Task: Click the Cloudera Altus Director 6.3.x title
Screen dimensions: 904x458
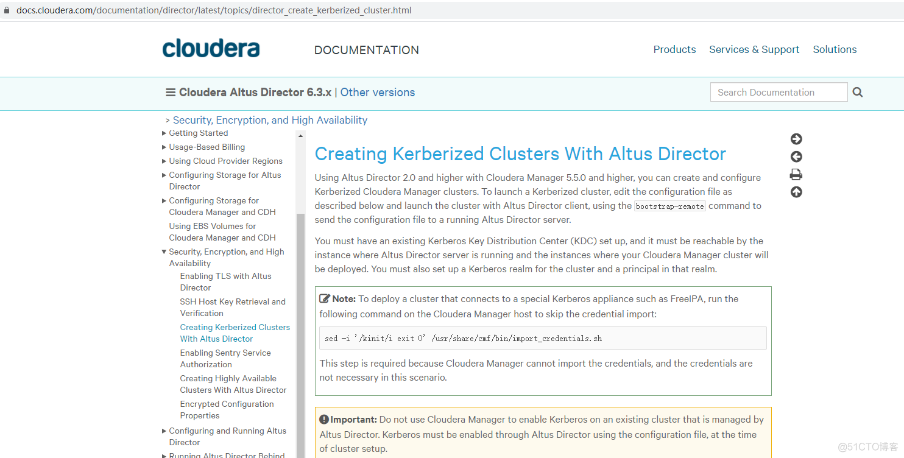Action: click(x=255, y=93)
